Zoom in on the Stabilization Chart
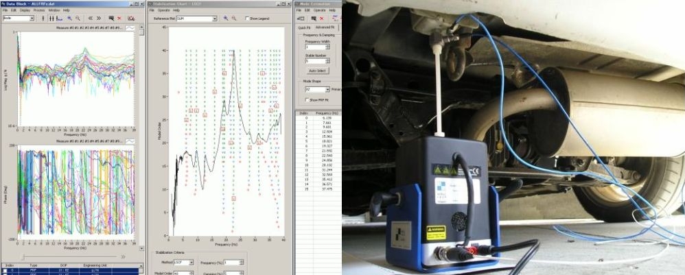The image size is (685, 275). click(x=226, y=19)
